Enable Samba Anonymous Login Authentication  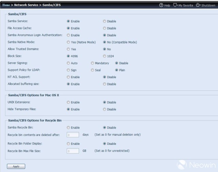click(x=68, y=35)
